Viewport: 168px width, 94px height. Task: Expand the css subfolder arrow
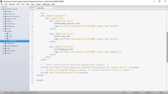pos(6,34)
